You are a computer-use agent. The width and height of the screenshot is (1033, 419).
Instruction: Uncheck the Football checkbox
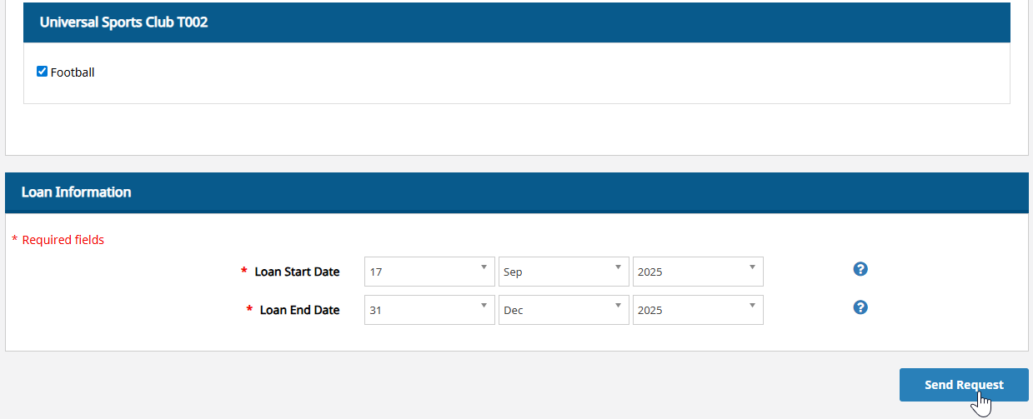pos(43,72)
